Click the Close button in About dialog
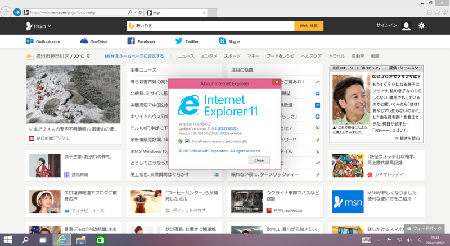This screenshot has width=450, height=246. (x=259, y=160)
